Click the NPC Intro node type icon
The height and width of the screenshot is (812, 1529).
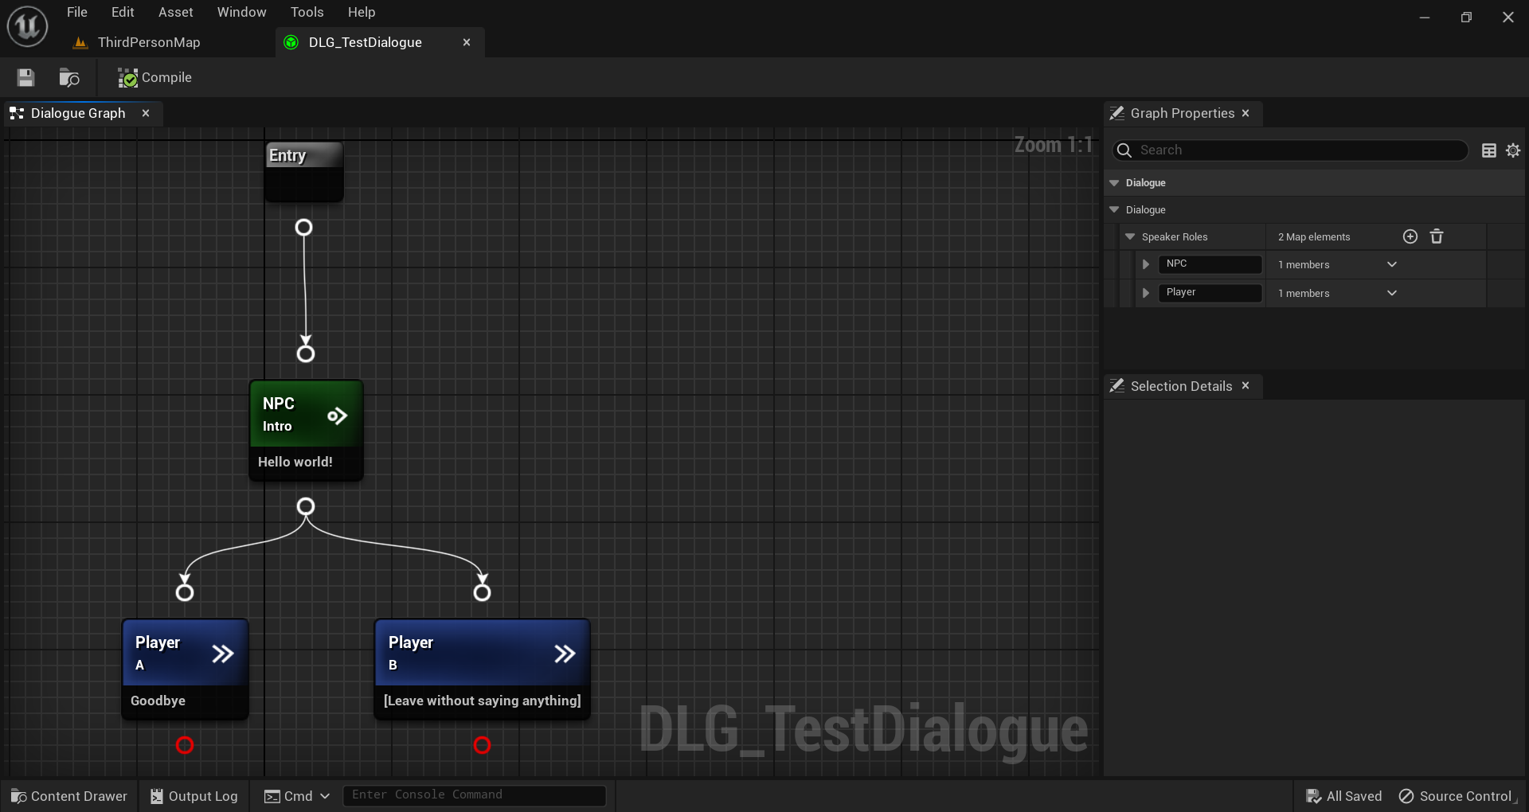tap(337, 416)
